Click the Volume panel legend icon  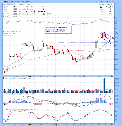[3, 78]
